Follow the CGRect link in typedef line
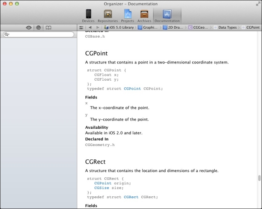This screenshot has width=262, height=209. 131,197
